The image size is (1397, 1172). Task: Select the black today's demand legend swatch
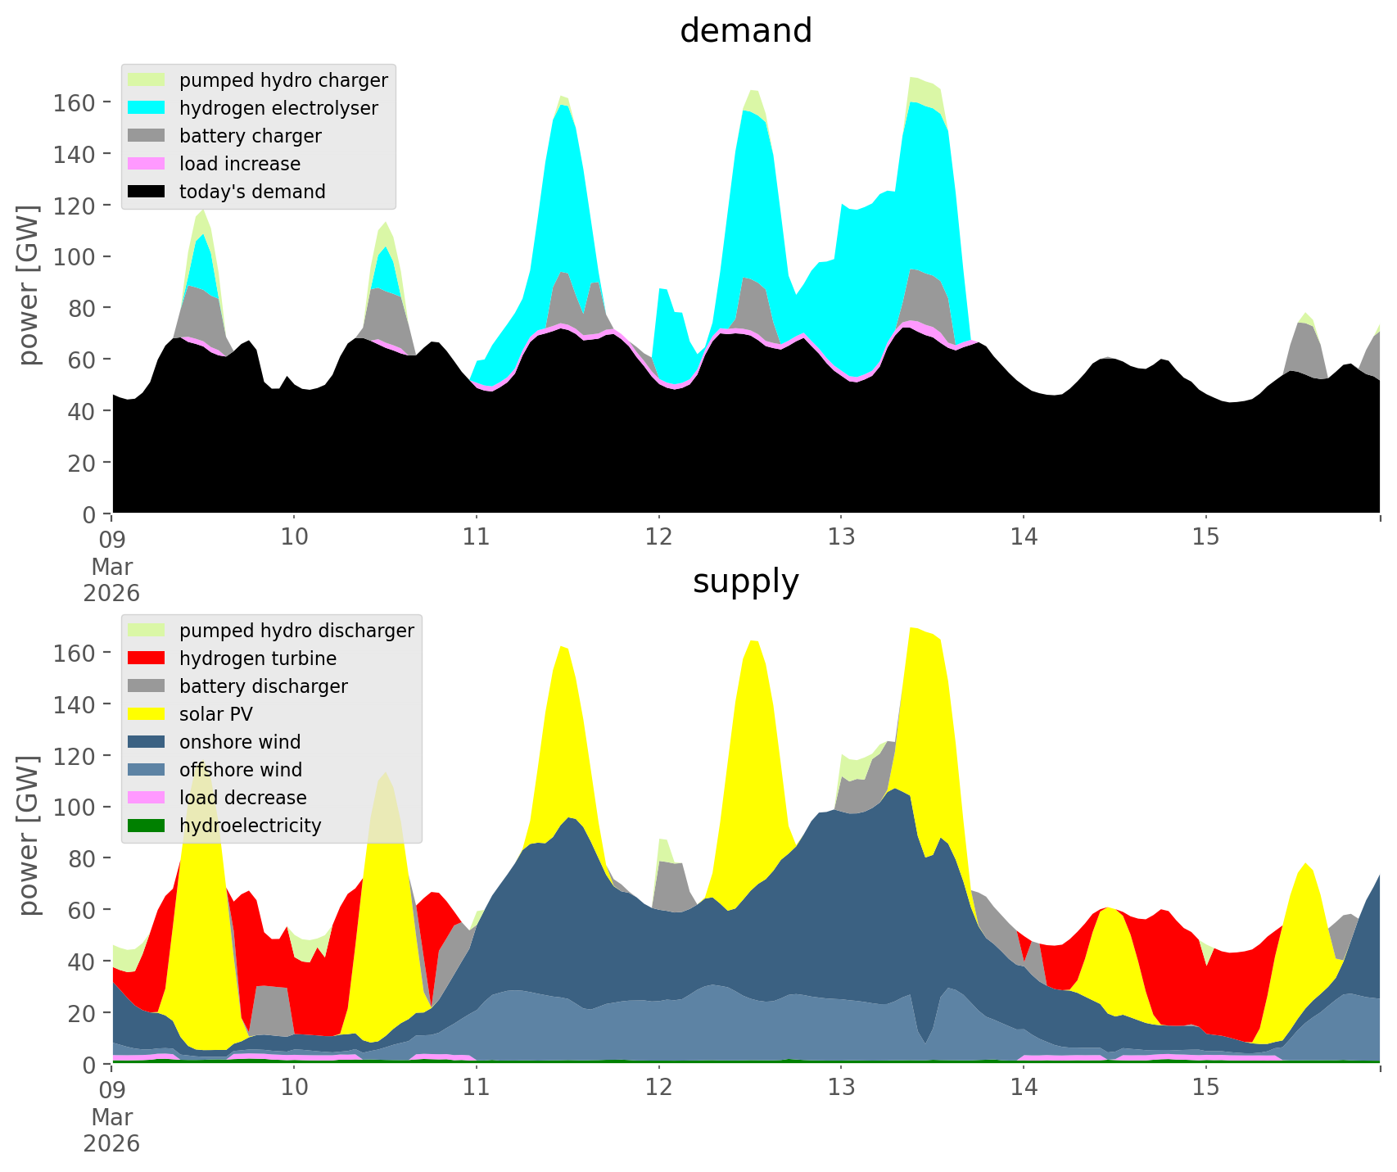click(147, 192)
